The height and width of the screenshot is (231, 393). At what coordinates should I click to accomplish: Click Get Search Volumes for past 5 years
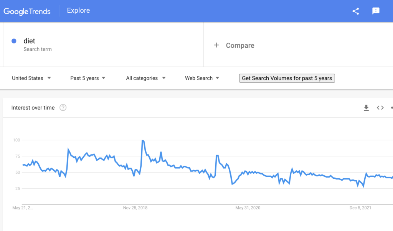pyautogui.click(x=287, y=78)
